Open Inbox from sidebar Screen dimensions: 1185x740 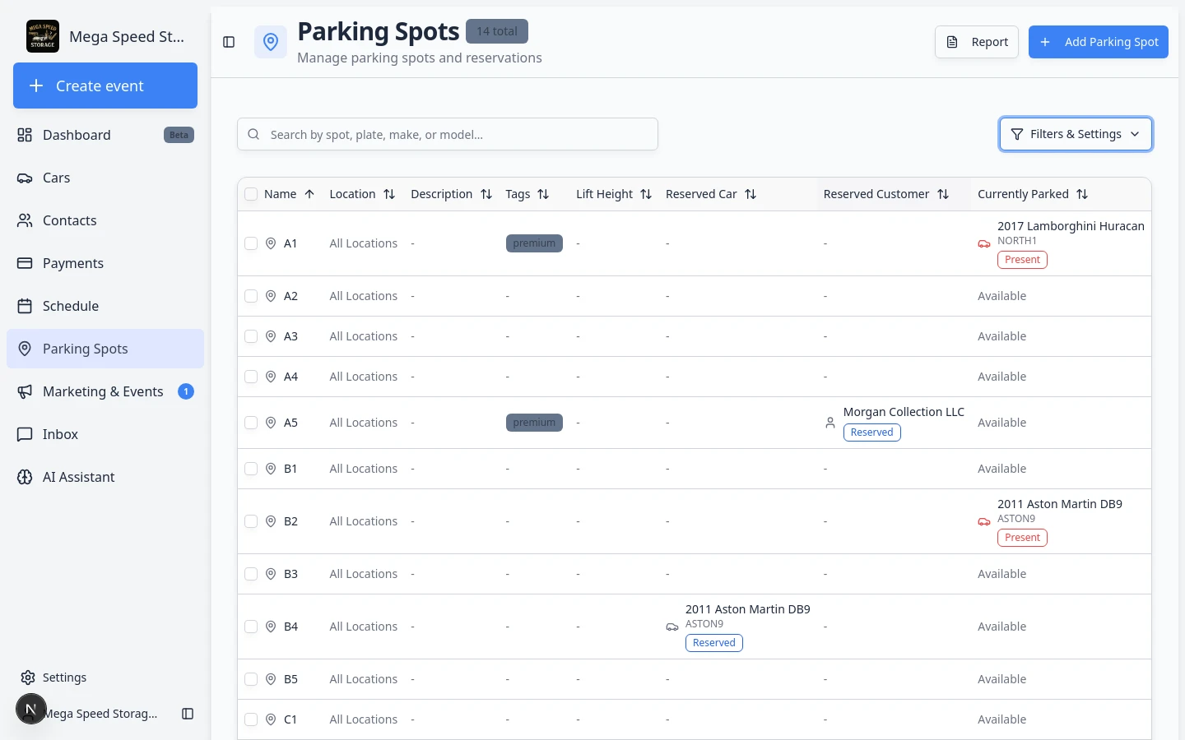click(x=105, y=434)
